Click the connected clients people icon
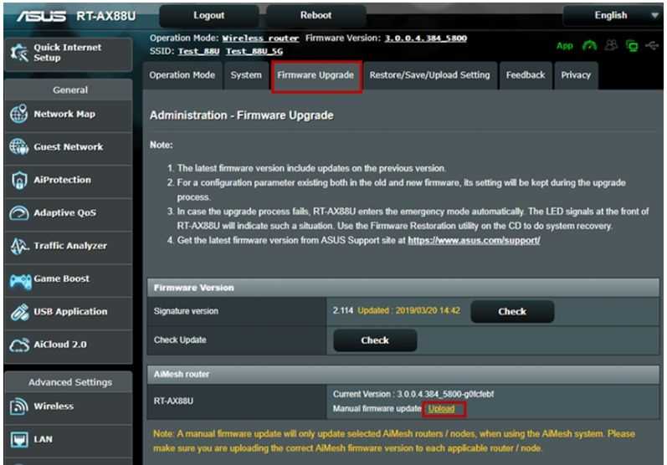This screenshot has width=667, height=465. 611,44
